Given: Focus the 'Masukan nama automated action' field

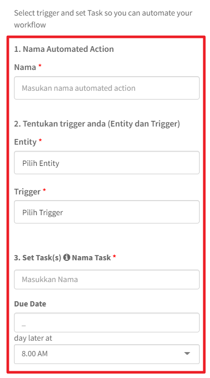Looking at the screenshot, I should point(107,88).
